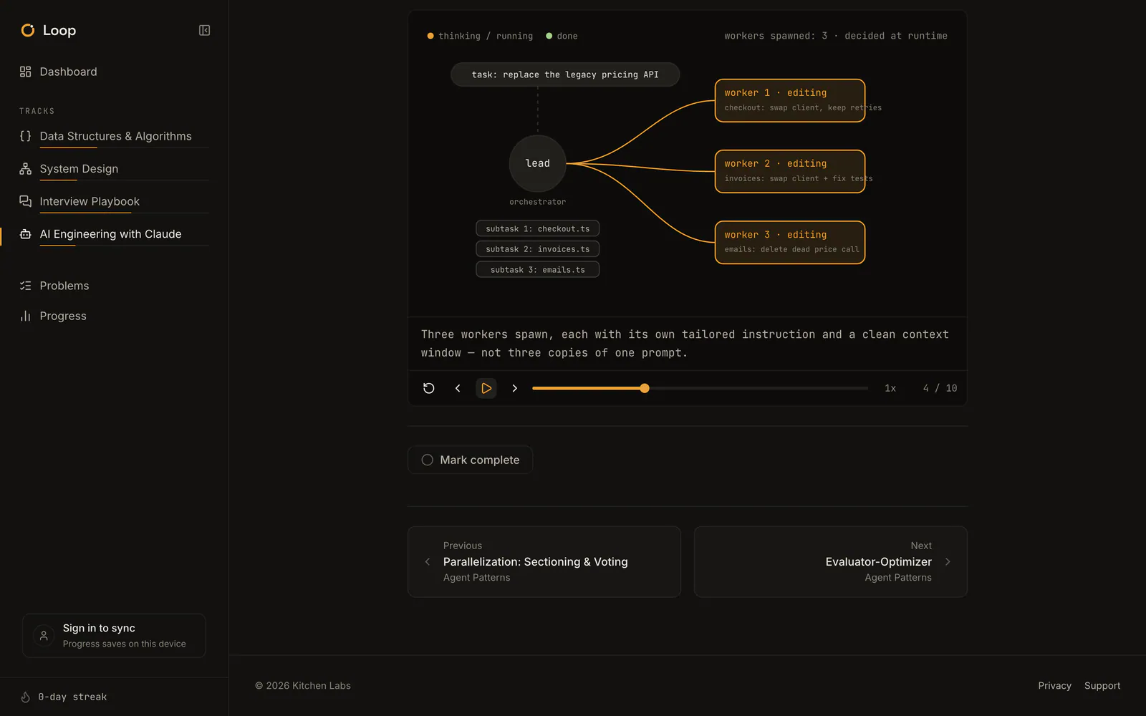The height and width of the screenshot is (716, 1146).
Task: Open the Support link
Action: click(x=1102, y=686)
